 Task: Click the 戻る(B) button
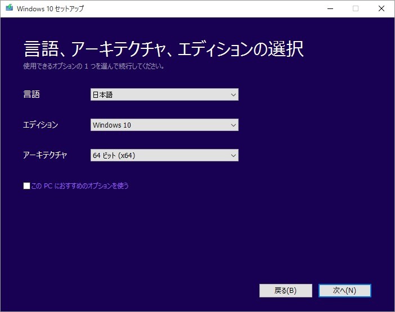[286, 291]
